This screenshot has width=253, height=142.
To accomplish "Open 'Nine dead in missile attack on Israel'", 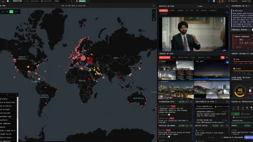I will (175, 133).
